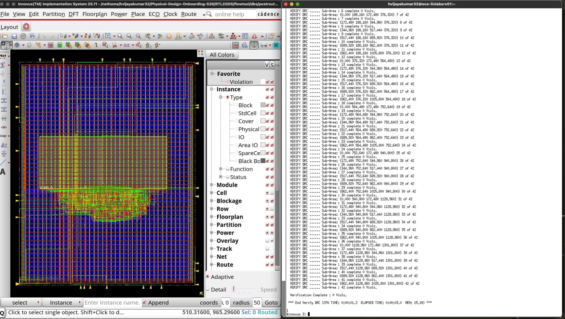Toggle visibility checkbox for Track row
The height and width of the screenshot is (319, 565).
click(x=267, y=249)
